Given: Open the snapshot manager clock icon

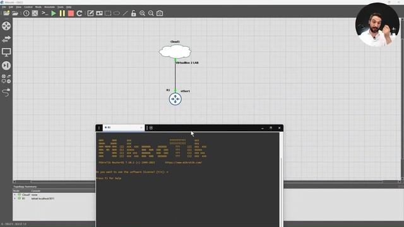Looking at the screenshot, I should pyautogui.click(x=27, y=13).
